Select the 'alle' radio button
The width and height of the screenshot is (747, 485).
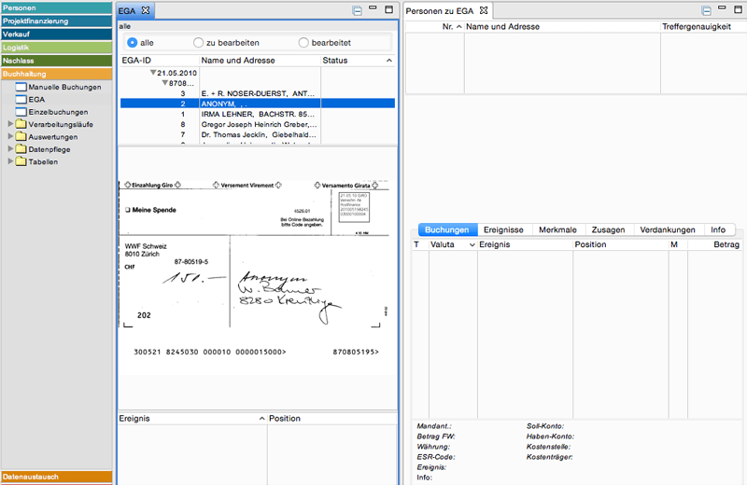click(133, 43)
